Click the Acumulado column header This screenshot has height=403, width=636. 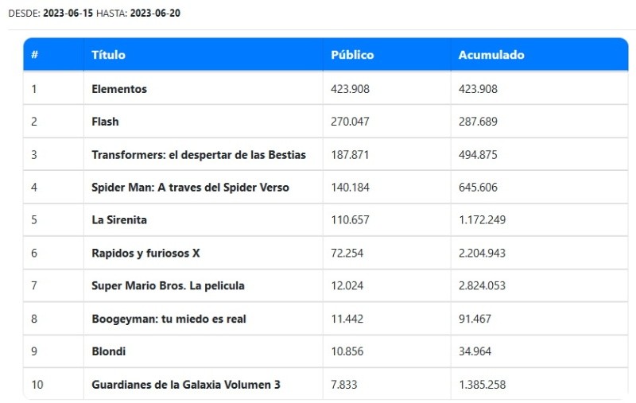click(x=491, y=55)
